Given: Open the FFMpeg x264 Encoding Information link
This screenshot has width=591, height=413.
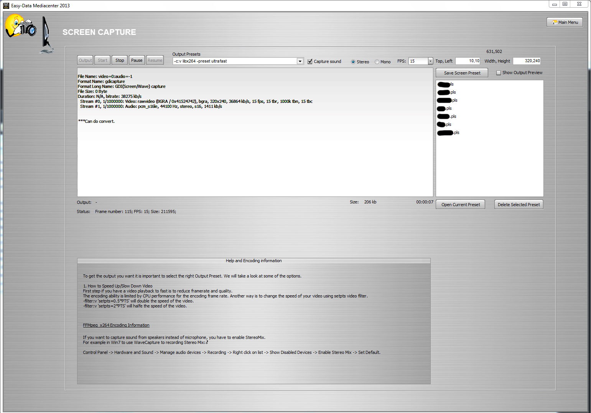Looking at the screenshot, I should click(116, 325).
